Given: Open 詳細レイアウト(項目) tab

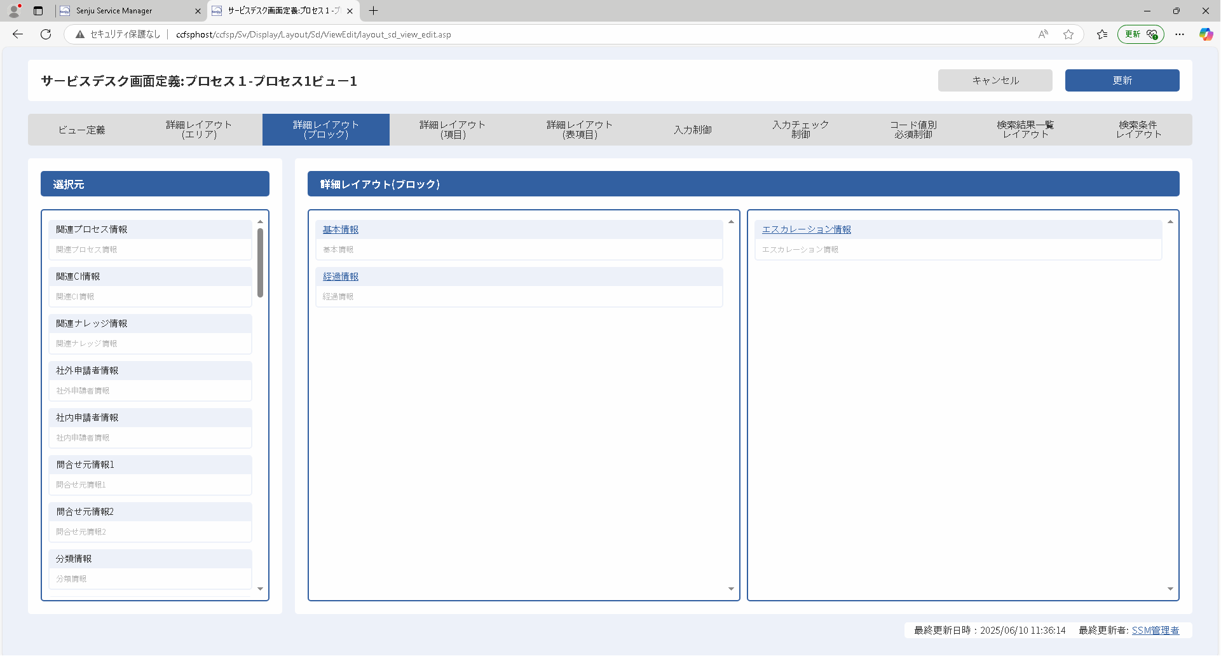Looking at the screenshot, I should (x=453, y=130).
